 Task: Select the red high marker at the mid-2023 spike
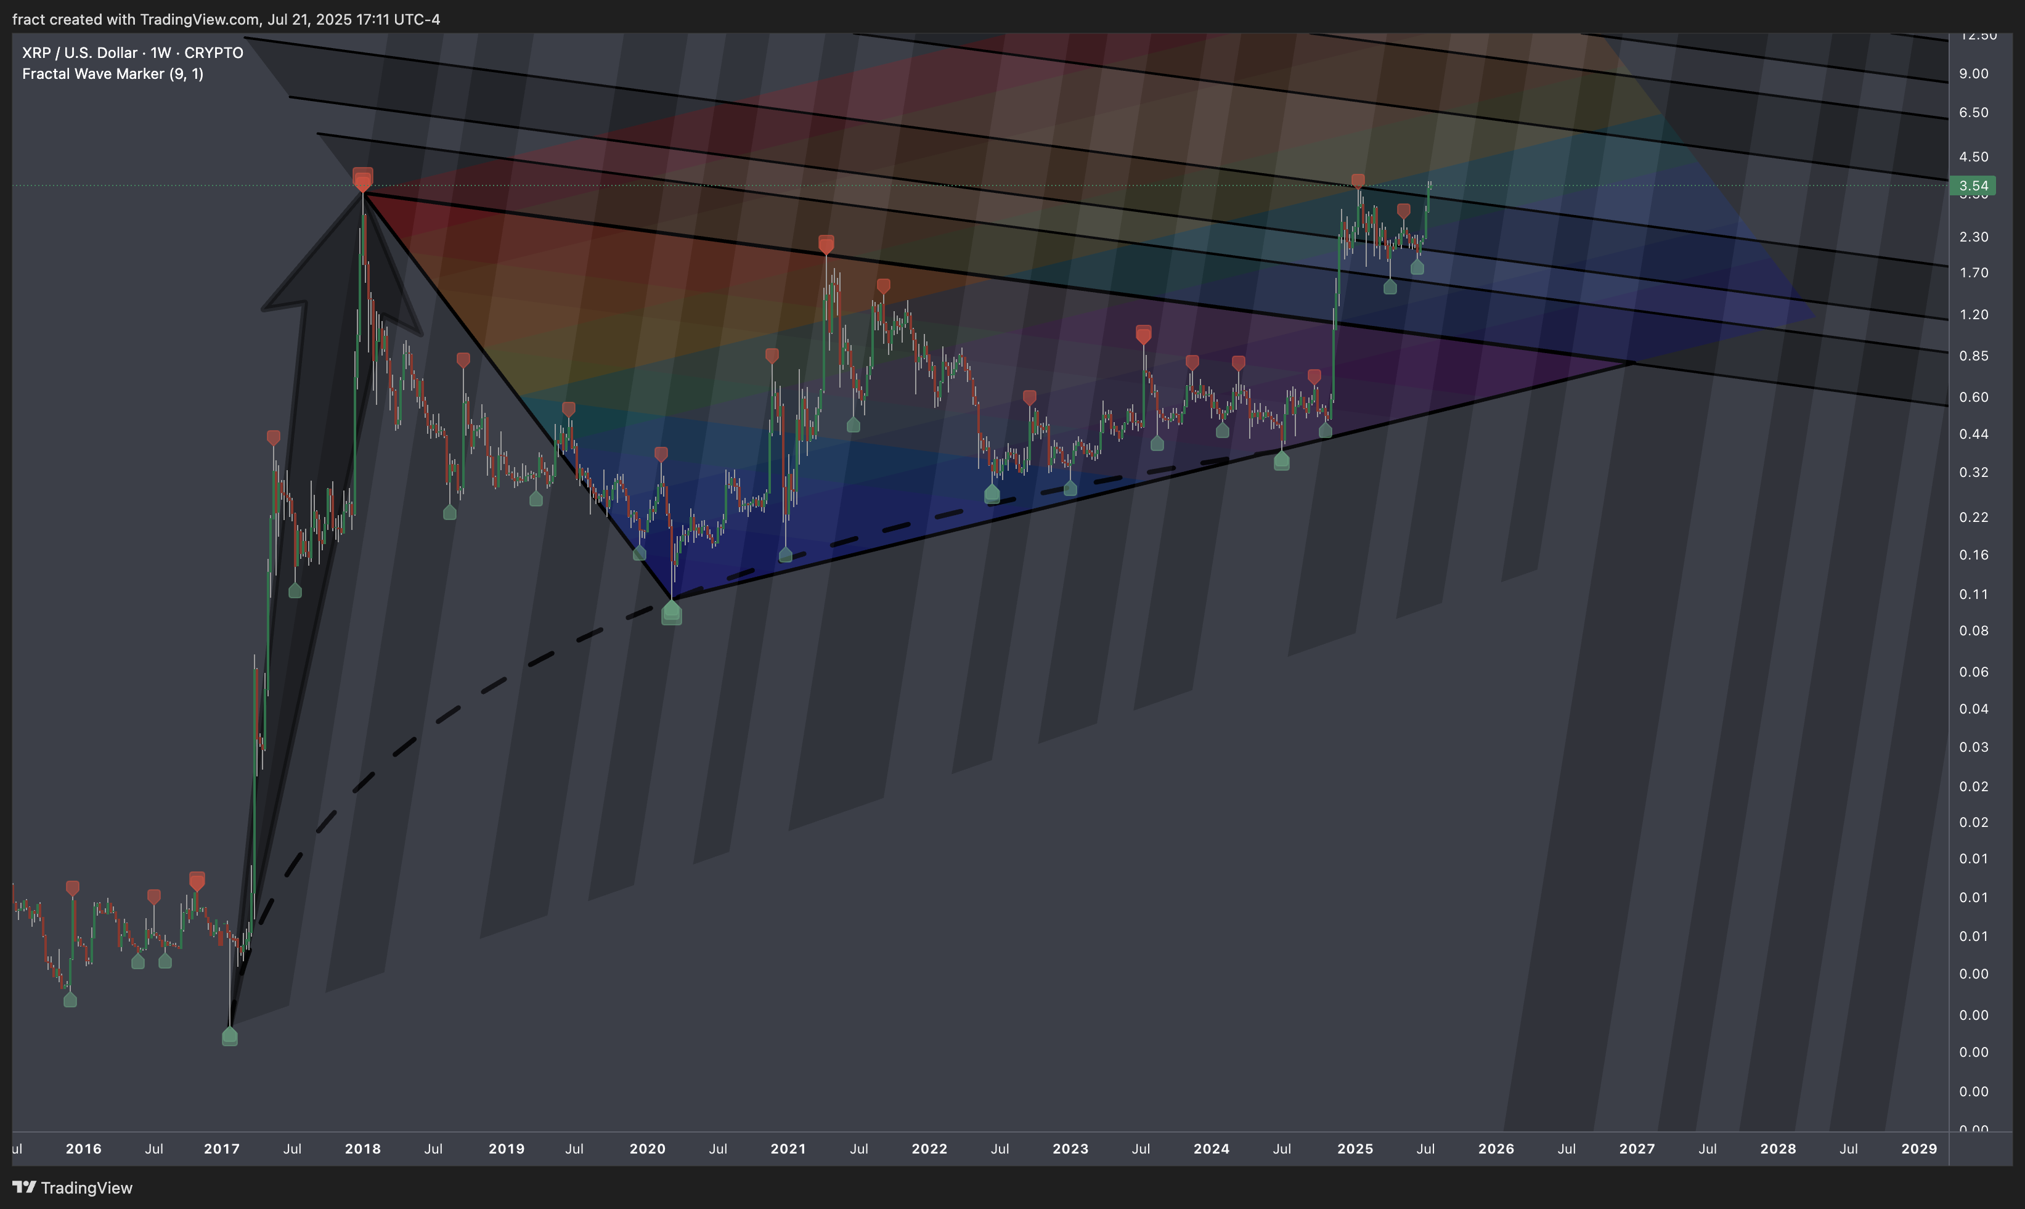pyautogui.click(x=1144, y=335)
